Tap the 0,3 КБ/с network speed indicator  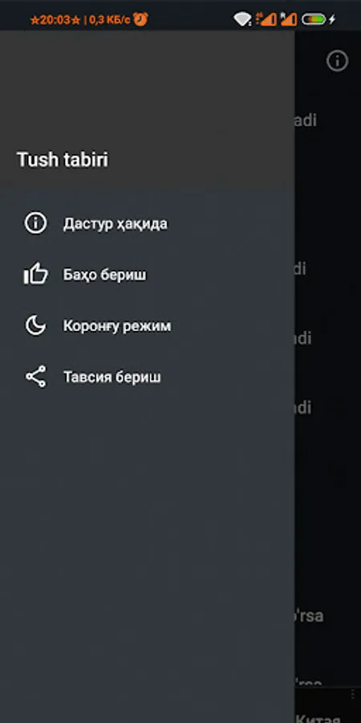tap(110, 20)
